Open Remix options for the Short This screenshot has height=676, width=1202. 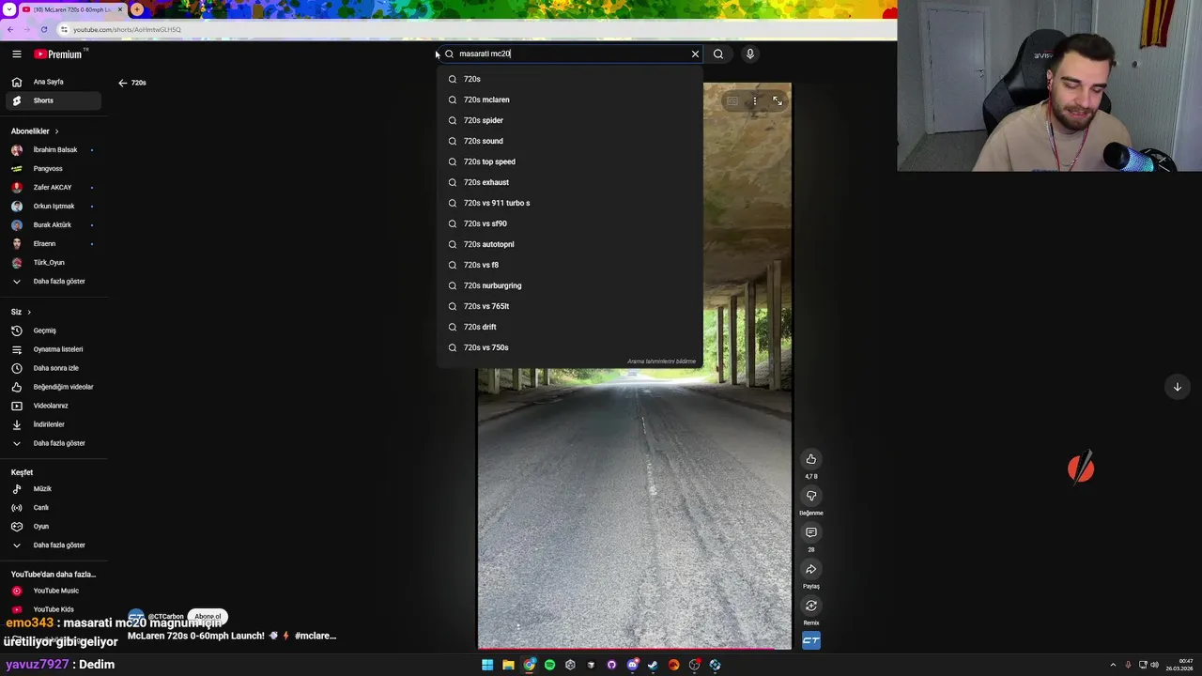811,606
